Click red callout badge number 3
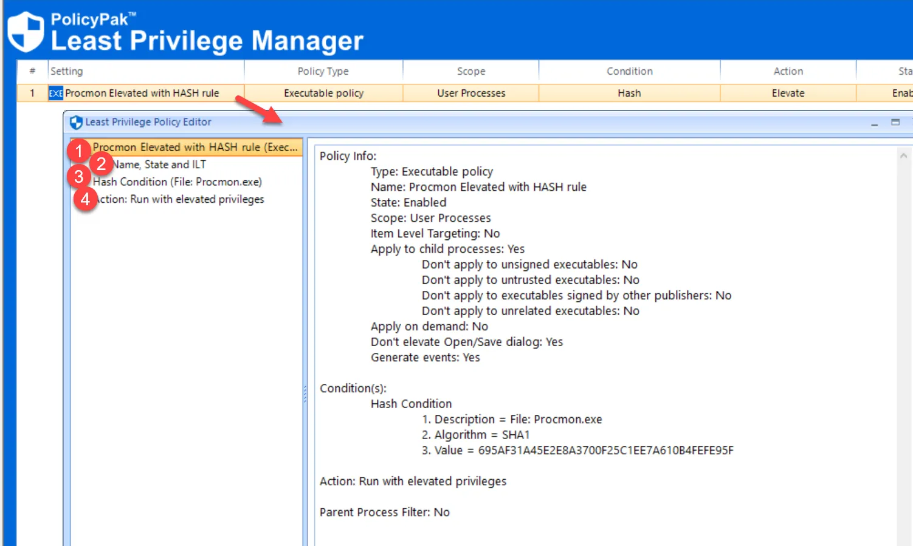The width and height of the screenshot is (913, 546). pos(80,177)
